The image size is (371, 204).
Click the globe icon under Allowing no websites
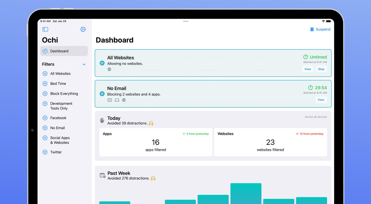point(109,69)
